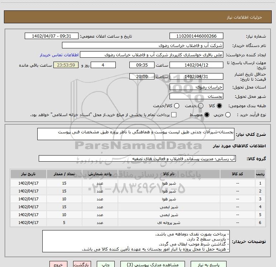This screenshot has width=276, height=267.
Task: Click the deadline time field 09:35
Action: pos(142,65)
